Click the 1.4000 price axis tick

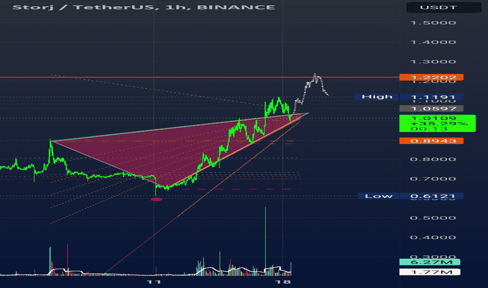tap(433, 42)
